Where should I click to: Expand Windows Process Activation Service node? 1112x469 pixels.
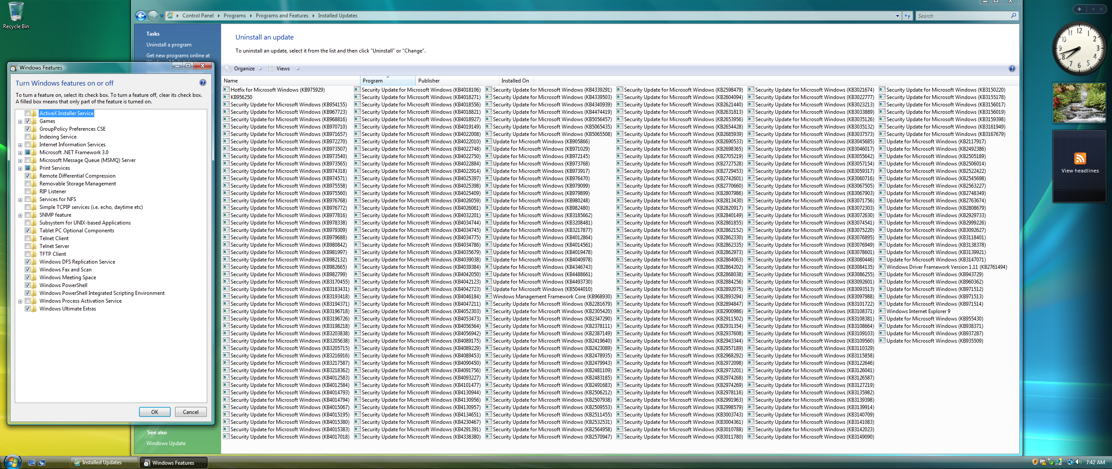20,301
